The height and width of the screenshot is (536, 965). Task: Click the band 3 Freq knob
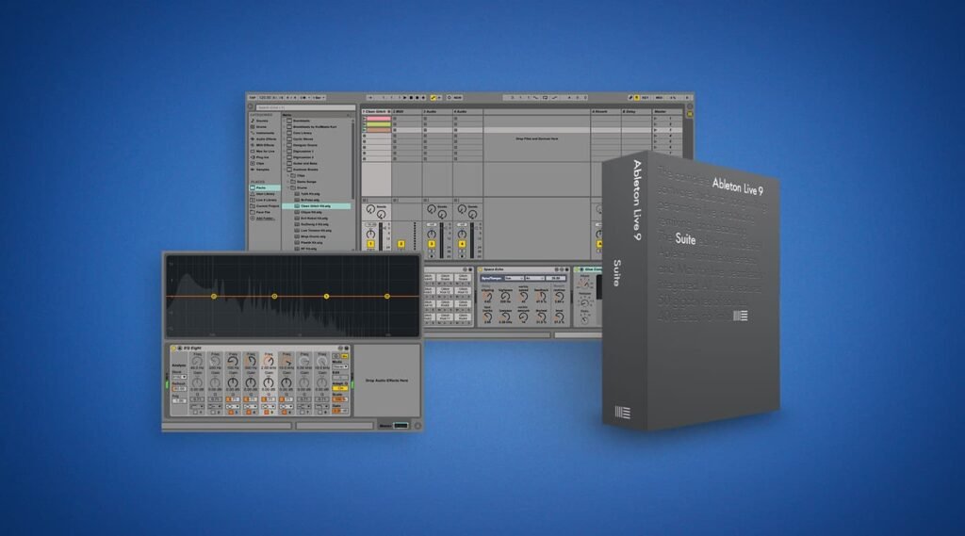click(233, 362)
